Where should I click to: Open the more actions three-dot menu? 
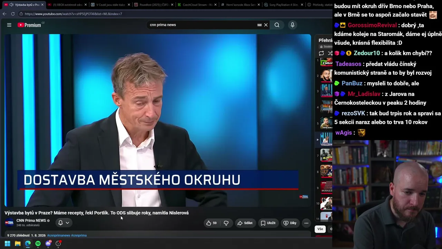306,223
